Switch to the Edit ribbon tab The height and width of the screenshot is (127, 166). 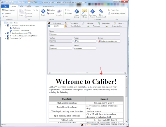(x=22, y=6)
